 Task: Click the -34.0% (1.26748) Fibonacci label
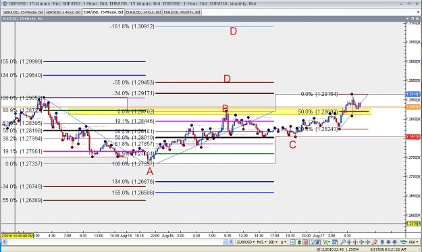point(22,186)
